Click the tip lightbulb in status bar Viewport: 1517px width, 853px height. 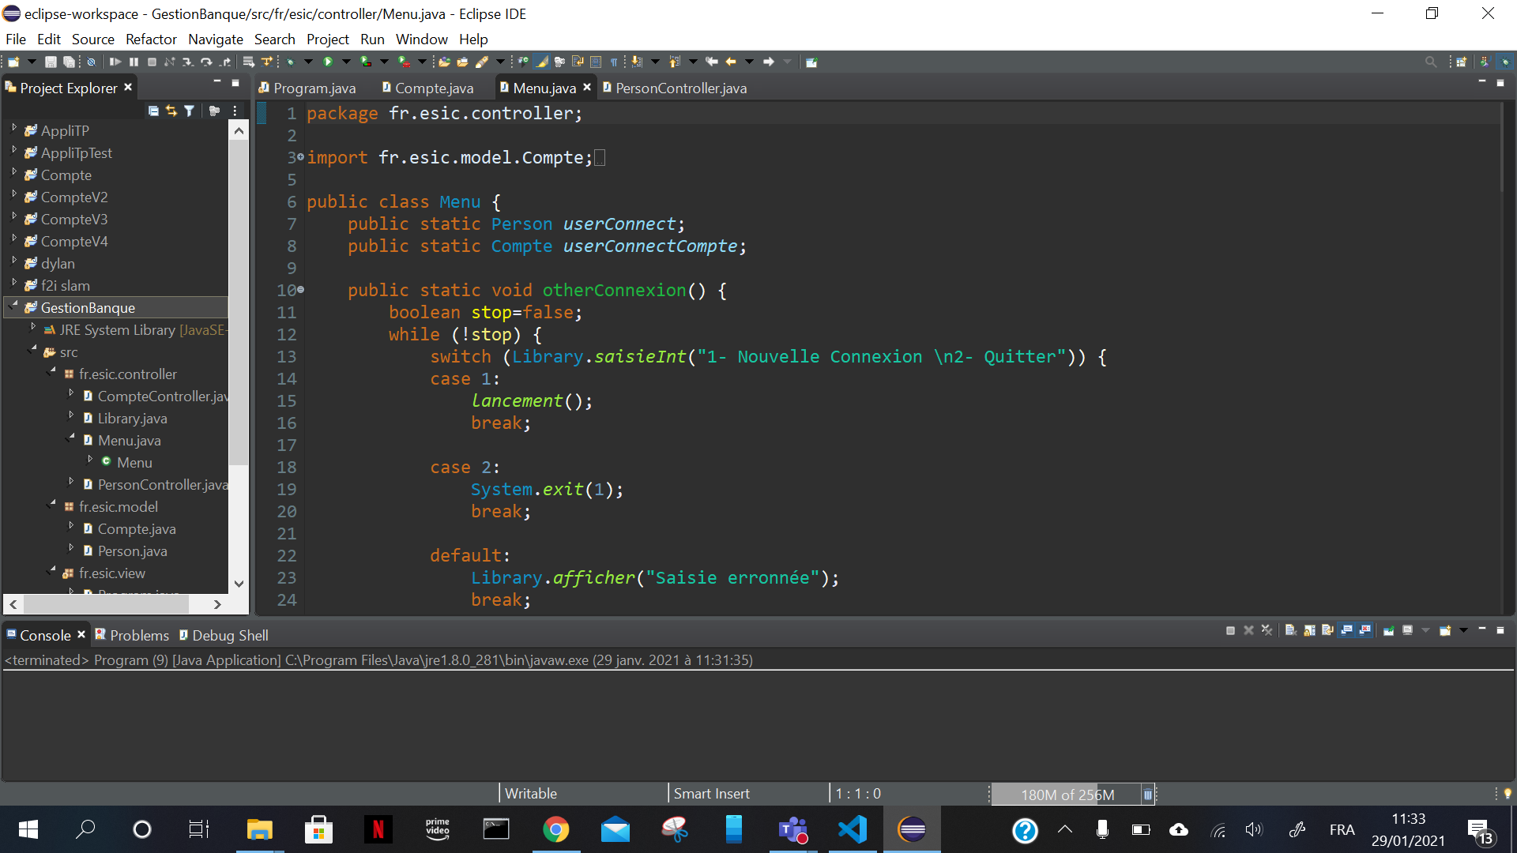1507,794
